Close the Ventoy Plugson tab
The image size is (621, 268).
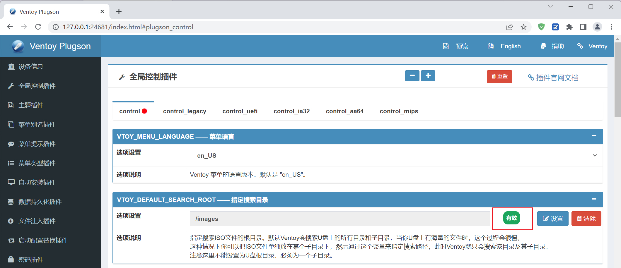102,11
